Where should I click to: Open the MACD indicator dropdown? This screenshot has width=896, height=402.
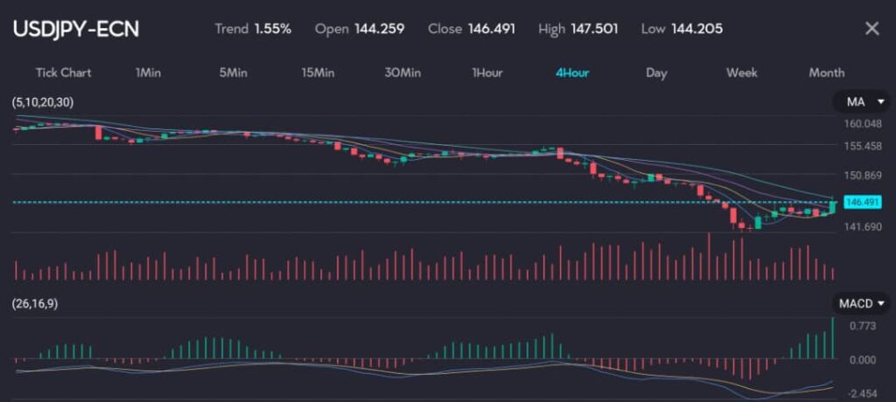(x=861, y=303)
